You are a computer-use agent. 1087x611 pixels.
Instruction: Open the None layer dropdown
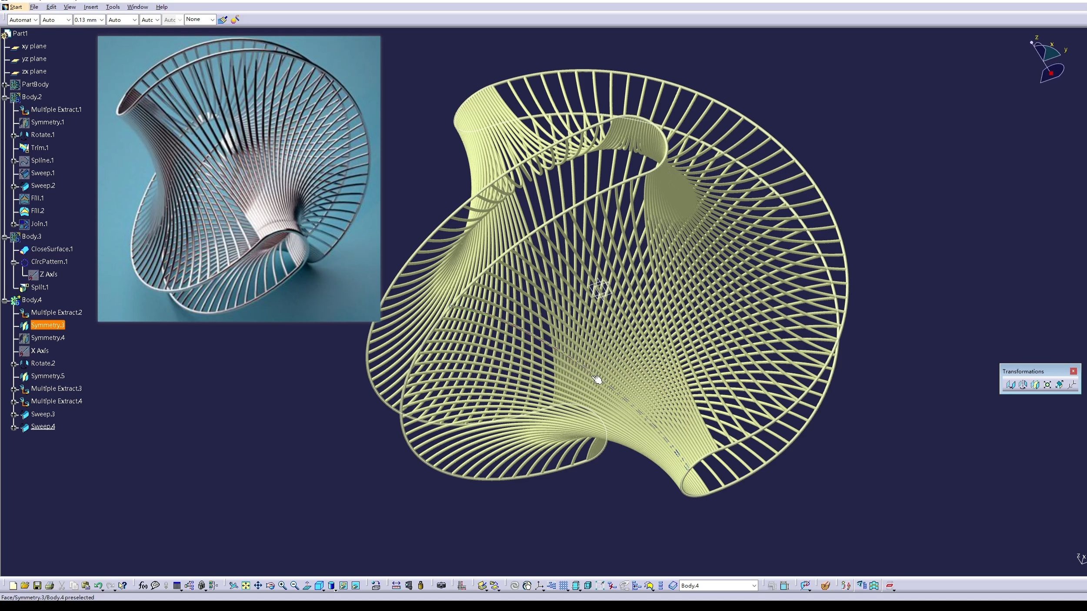click(200, 20)
